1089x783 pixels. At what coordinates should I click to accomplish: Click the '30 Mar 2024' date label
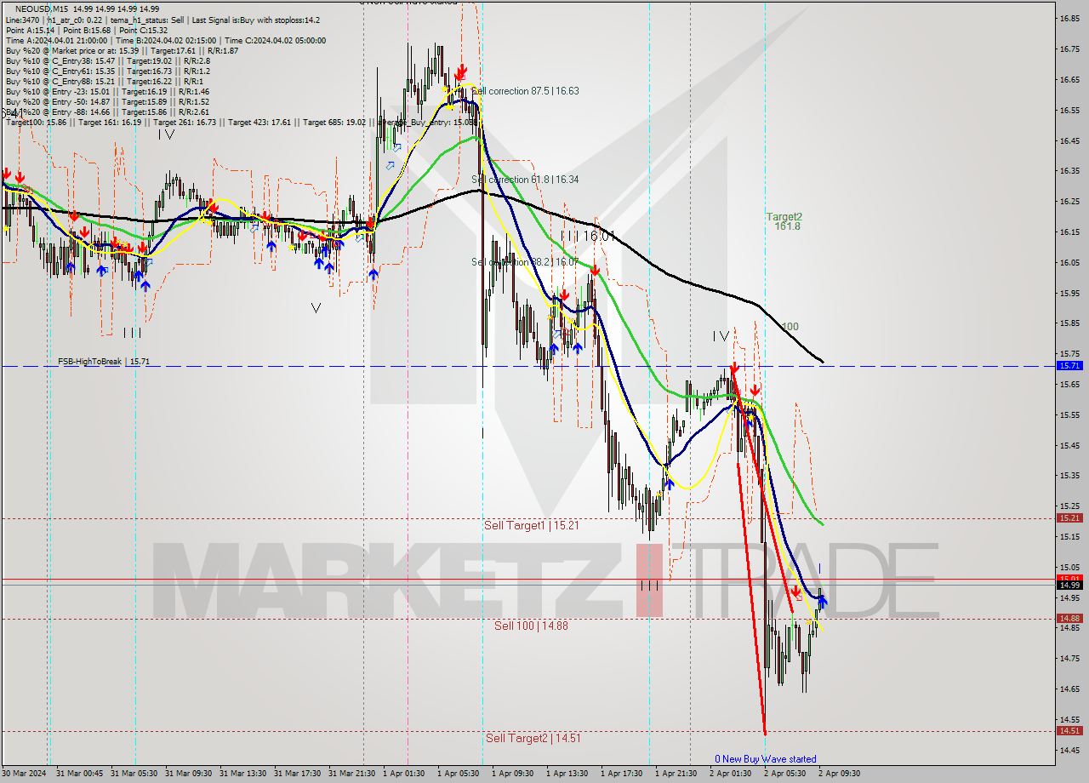(24, 774)
